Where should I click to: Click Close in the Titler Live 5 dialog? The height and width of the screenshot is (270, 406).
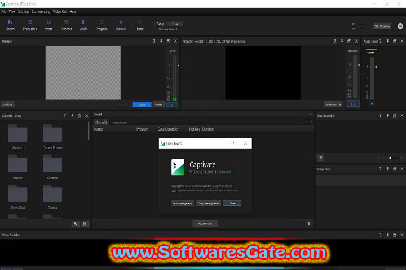[x=232, y=203]
